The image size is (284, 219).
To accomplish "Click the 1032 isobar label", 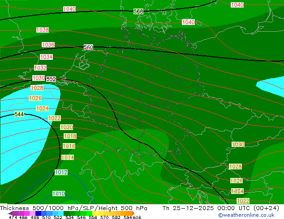I will pyautogui.click(x=40, y=68).
